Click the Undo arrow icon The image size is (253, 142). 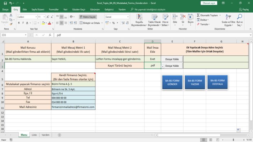(10, 3)
